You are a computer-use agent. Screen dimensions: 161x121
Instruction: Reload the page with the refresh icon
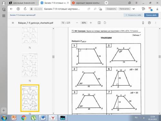[25, 9]
